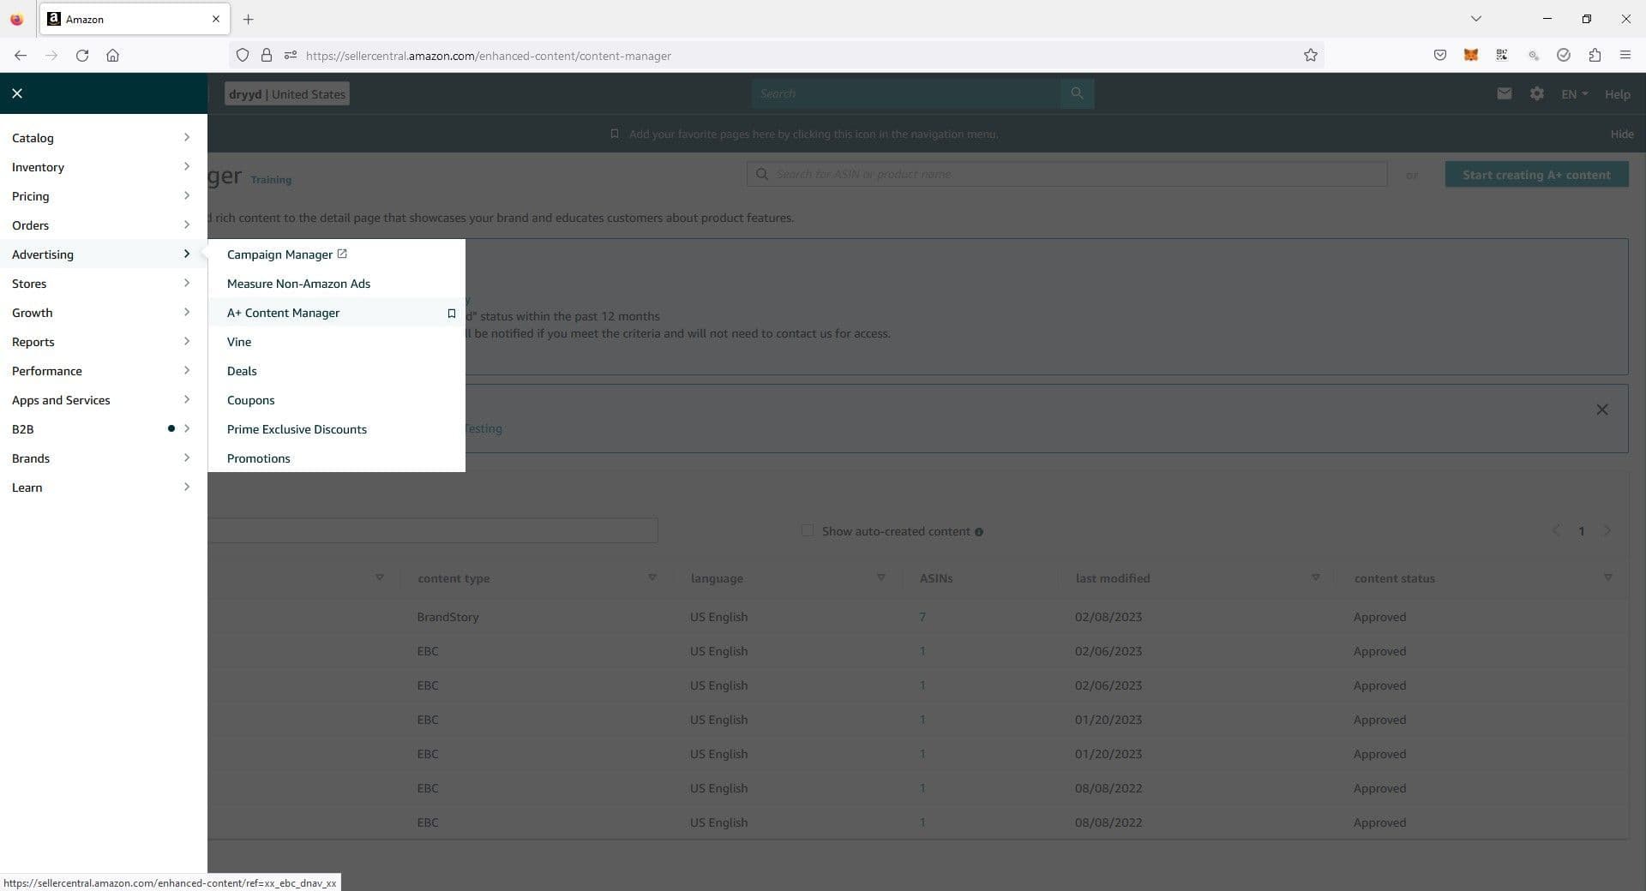Click Hide on favorites bar
This screenshot has width=1646, height=891.
coord(1621,134)
